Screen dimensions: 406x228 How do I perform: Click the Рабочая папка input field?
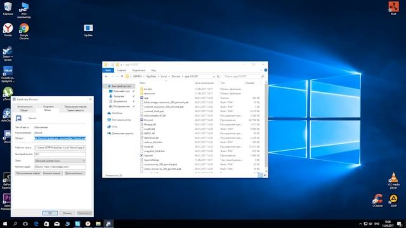pos(60,148)
